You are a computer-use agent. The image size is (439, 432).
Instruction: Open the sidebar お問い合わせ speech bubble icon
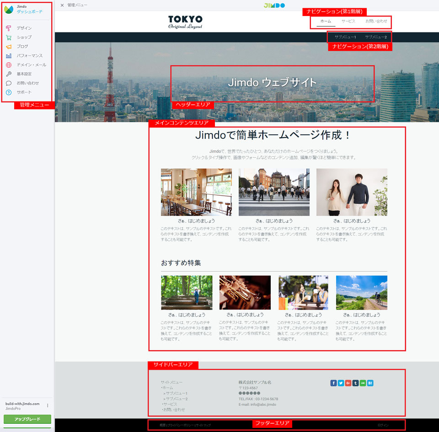pos(9,83)
